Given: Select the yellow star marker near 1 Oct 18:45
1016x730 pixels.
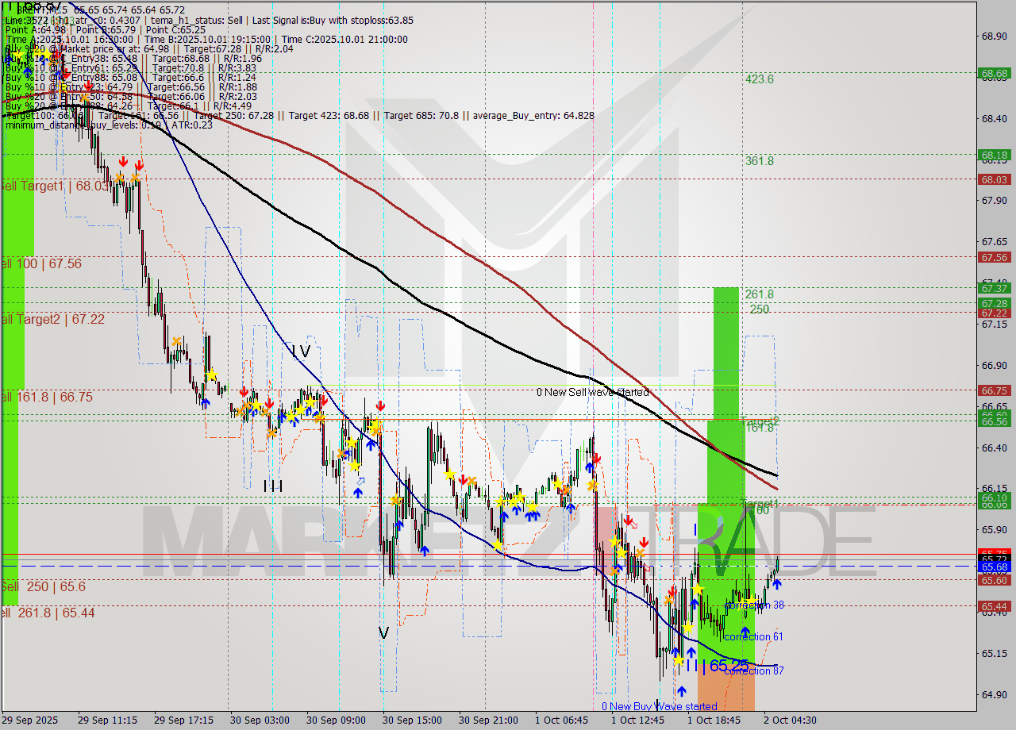Looking at the screenshot, I should click(698, 587).
